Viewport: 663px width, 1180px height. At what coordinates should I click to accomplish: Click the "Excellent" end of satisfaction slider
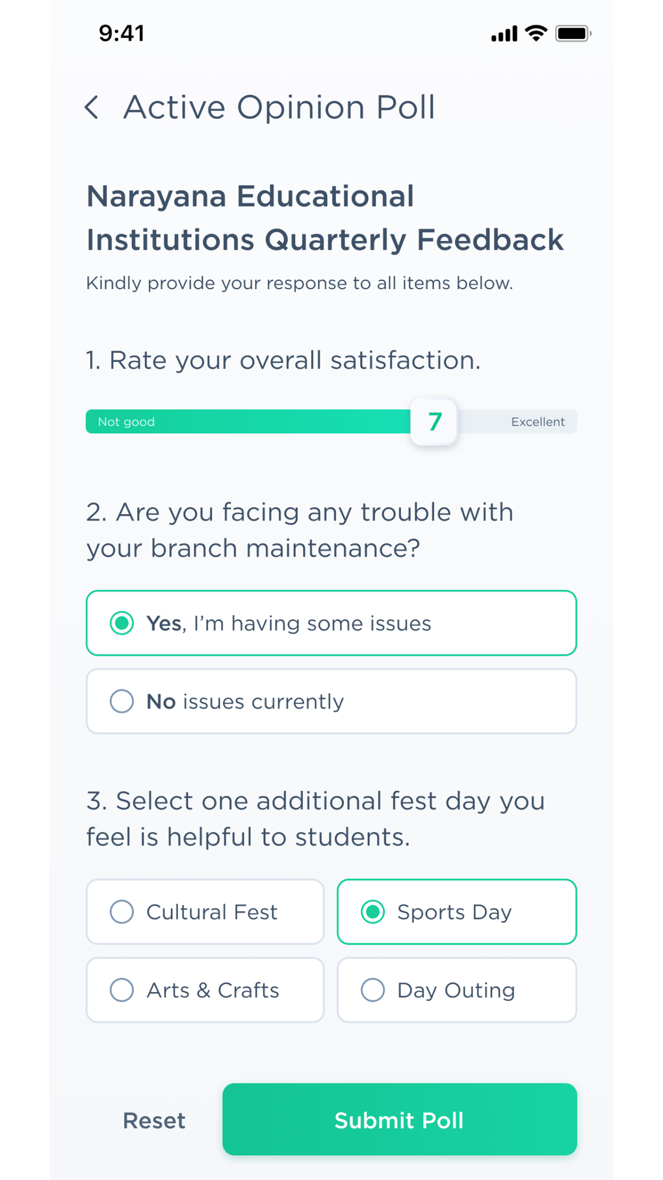[x=538, y=422]
